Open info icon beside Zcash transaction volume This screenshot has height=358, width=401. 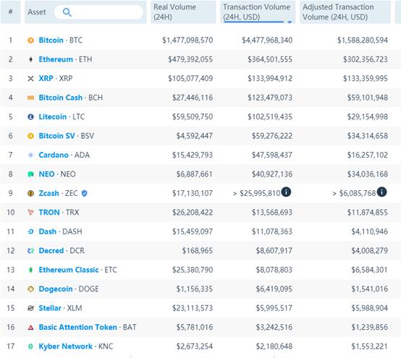click(x=286, y=192)
